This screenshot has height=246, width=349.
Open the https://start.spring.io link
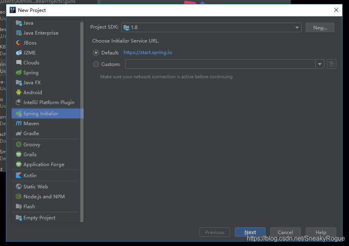coord(148,52)
